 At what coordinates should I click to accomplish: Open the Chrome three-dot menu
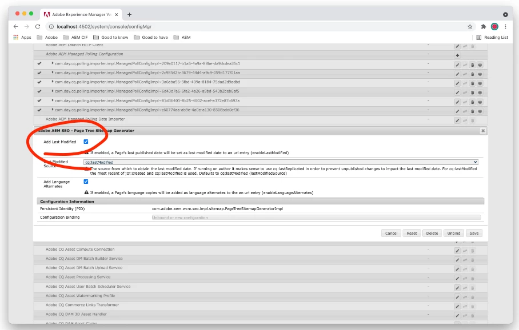(505, 27)
